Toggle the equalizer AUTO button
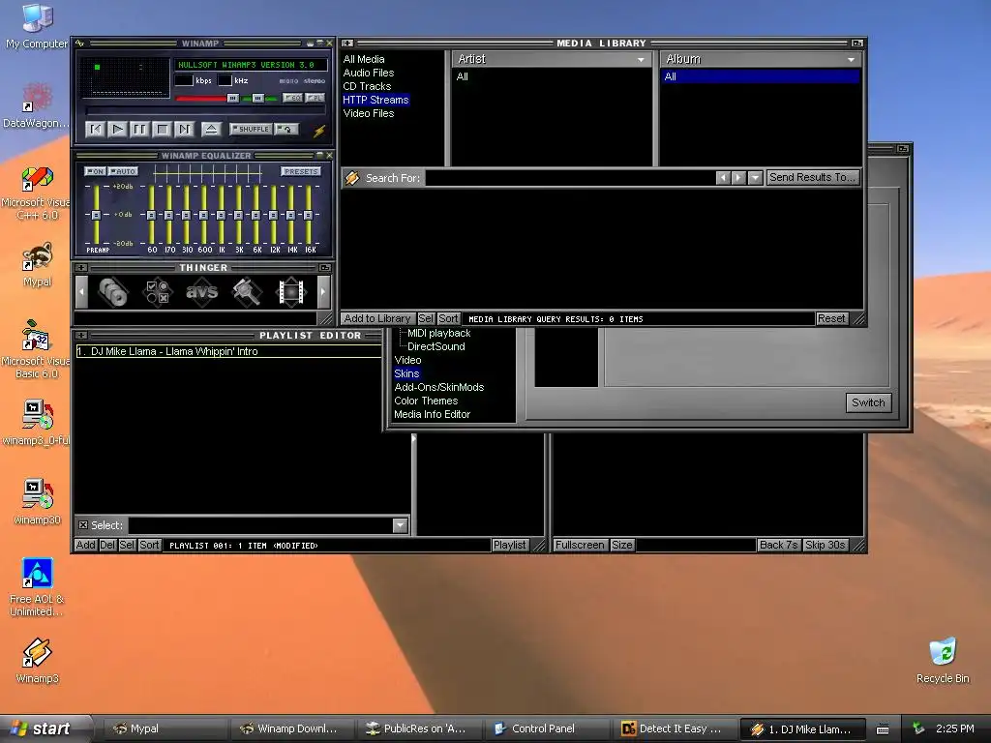The width and height of the screenshot is (991, 743). [x=123, y=171]
